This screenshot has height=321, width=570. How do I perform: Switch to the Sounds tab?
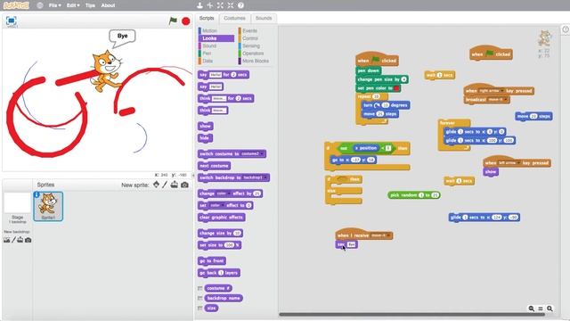click(x=264, y=18)
